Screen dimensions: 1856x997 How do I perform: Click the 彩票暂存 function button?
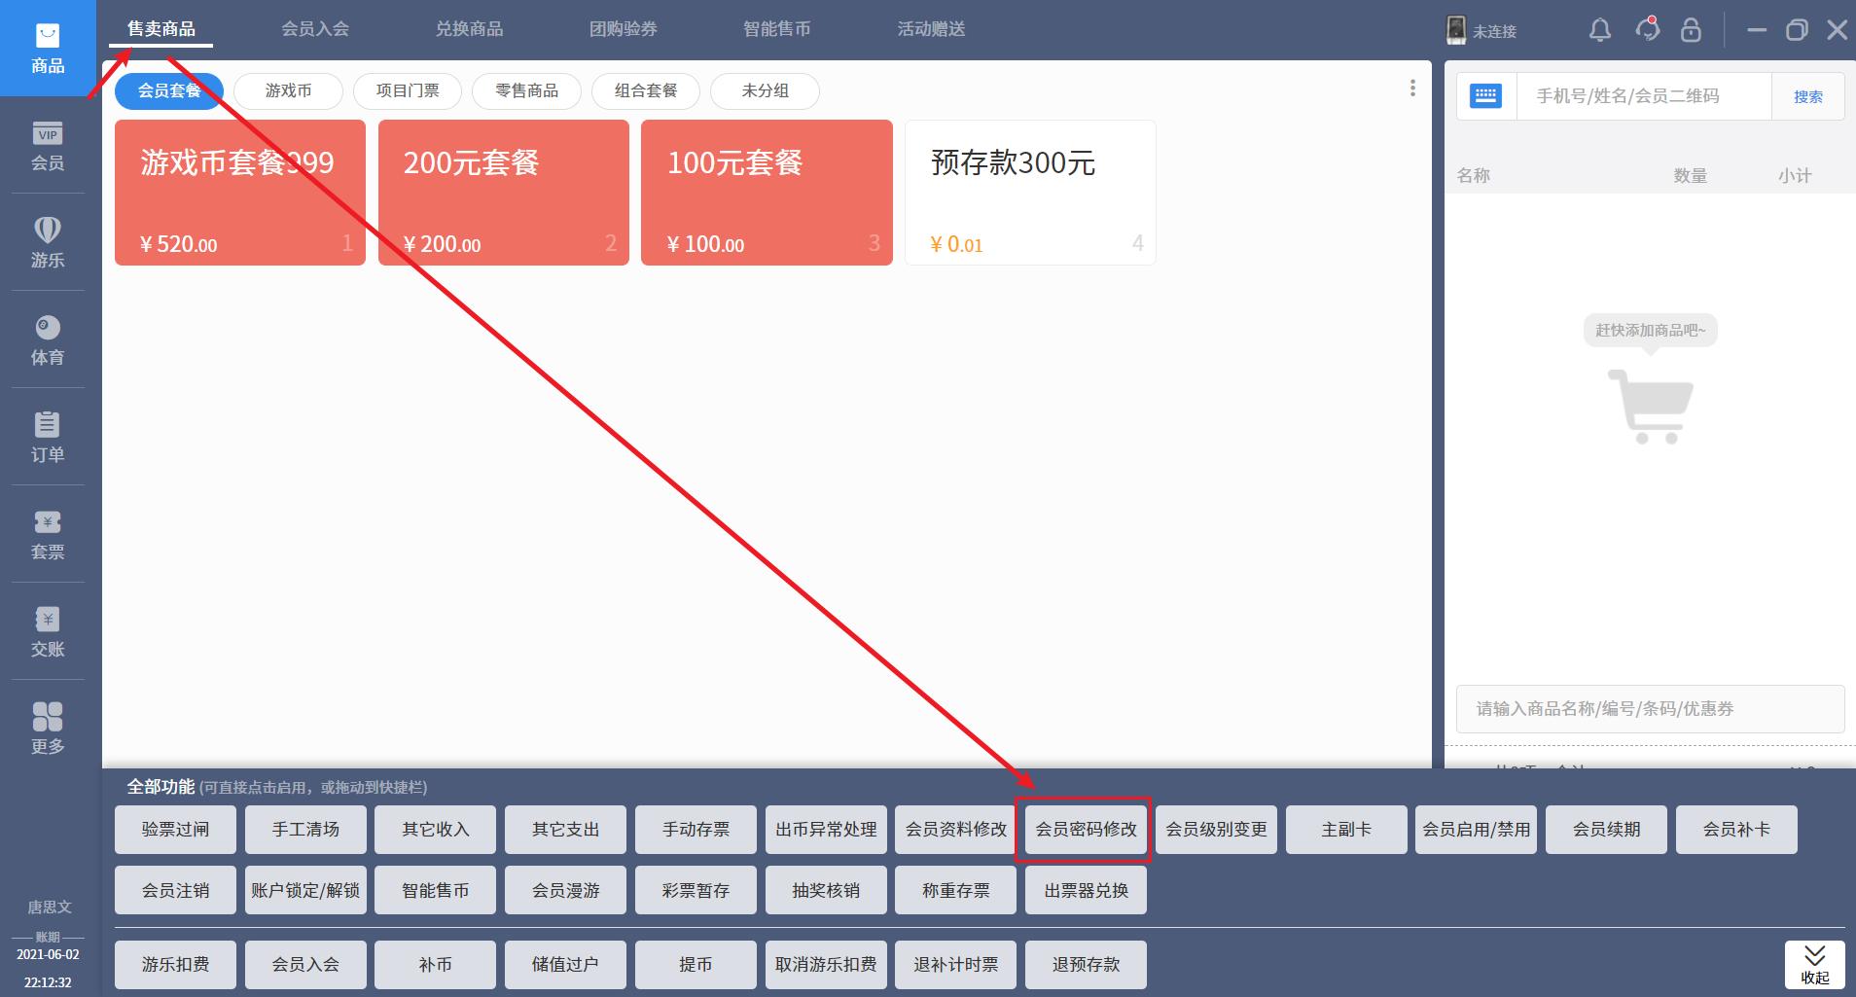696,890
